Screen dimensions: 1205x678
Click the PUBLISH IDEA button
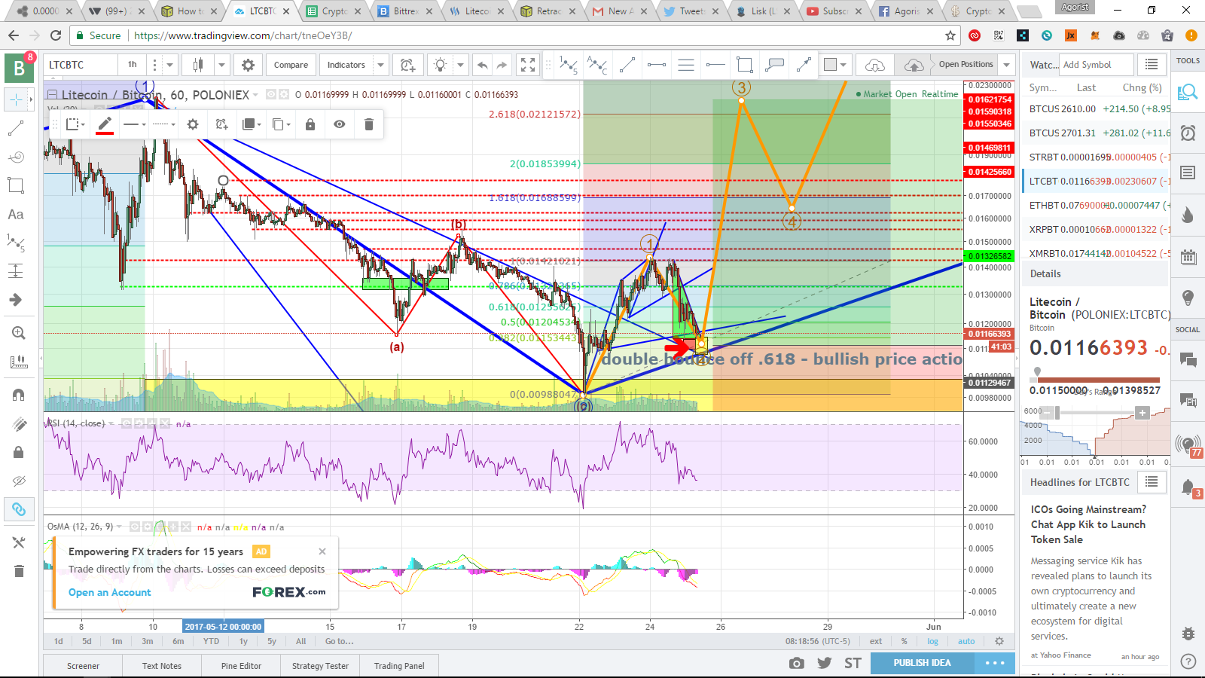pos(922,663)
